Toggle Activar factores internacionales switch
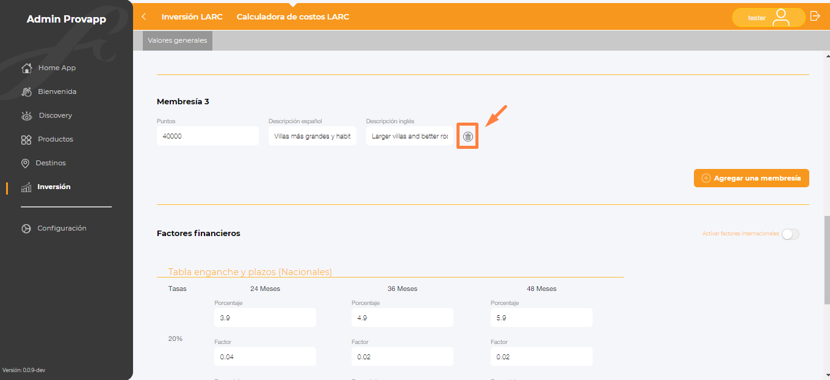 (790, 234)
